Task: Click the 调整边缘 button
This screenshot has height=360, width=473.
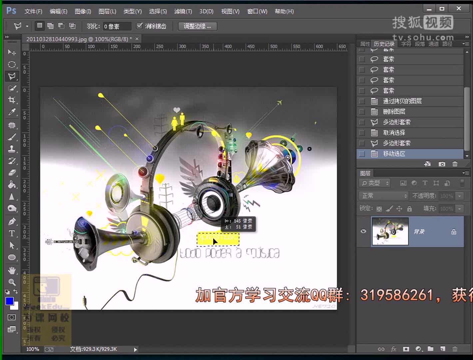Action: pos(198,26)
